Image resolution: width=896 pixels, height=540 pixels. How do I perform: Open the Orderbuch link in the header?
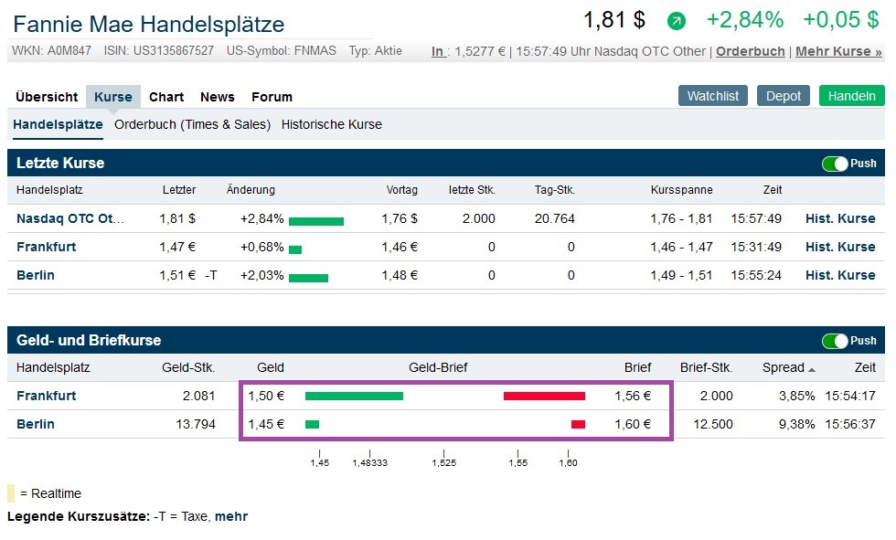point(750,51)
